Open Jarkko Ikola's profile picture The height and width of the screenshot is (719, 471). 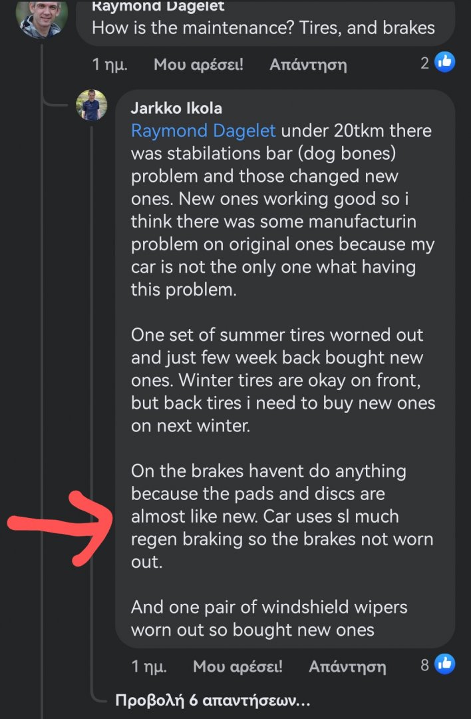pos(92,105)
